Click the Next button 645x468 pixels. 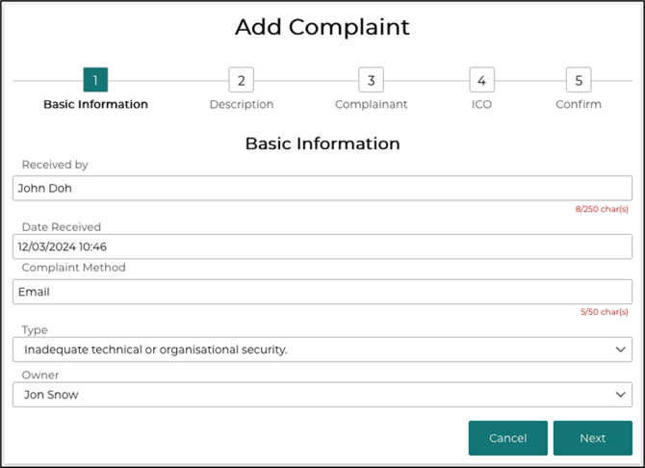[593, 438]
